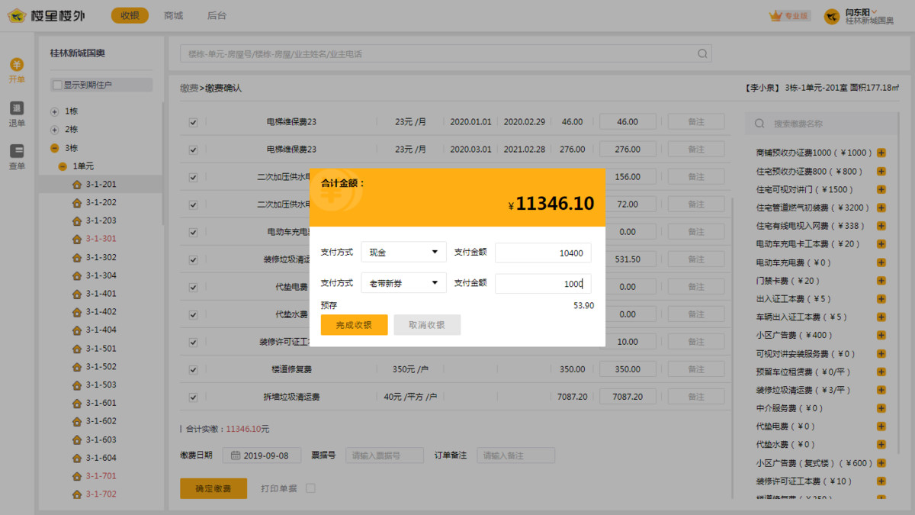
Task: Switch to the 后台 tab
Action: (217, 15)
